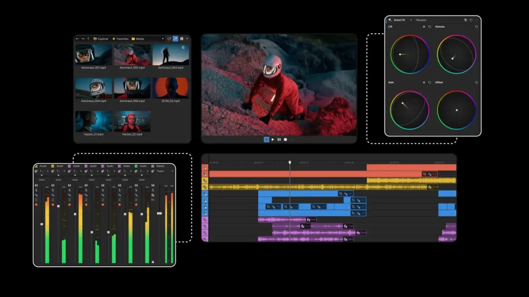Solo the Master channel

tap(153, 191)
